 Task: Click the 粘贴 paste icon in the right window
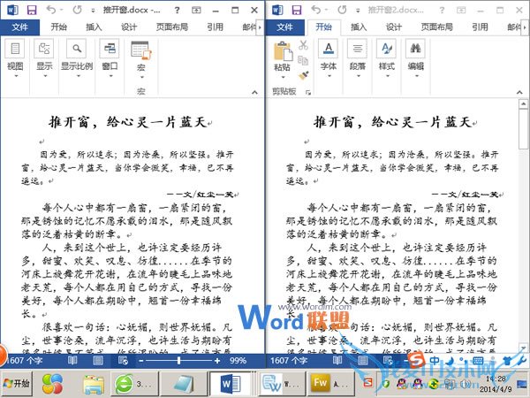coord(283,51)
